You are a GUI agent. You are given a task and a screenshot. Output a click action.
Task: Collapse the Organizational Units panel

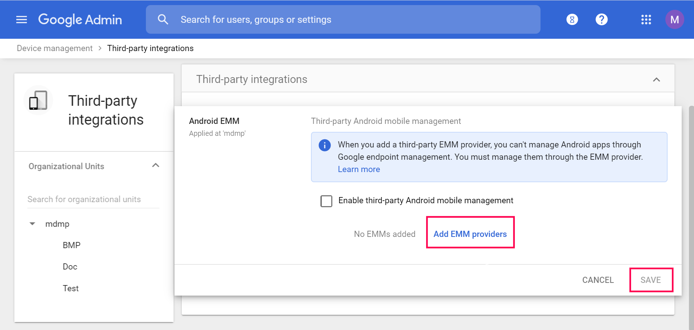[x=156, y=166]
